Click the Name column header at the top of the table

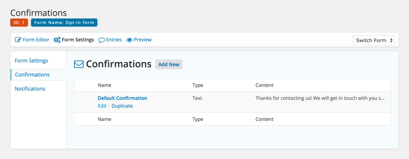coord(104,85)
